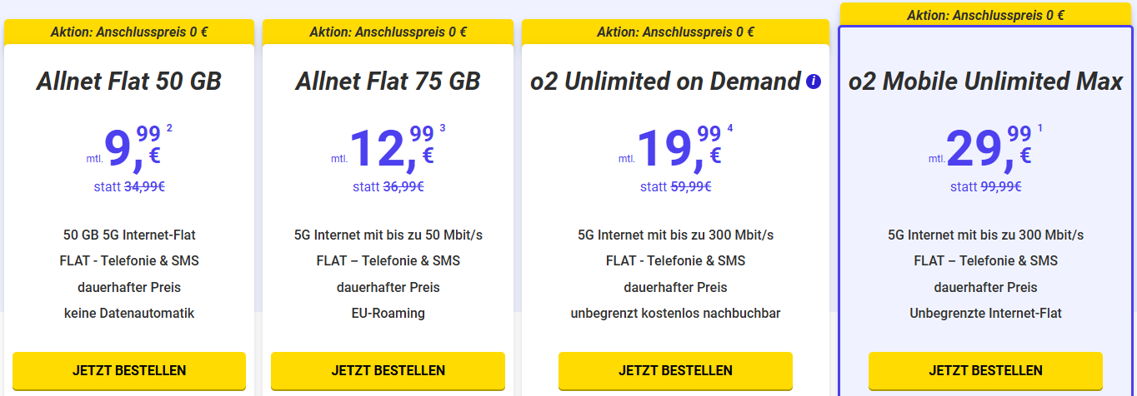Order the o2 Mobile Unlimited Max plan

[x=985, y=370]
